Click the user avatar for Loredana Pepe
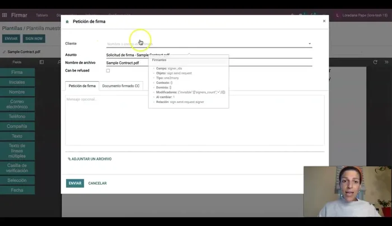Image resolution: width=392 pixels, height=226 pixels. pos(338,15)
